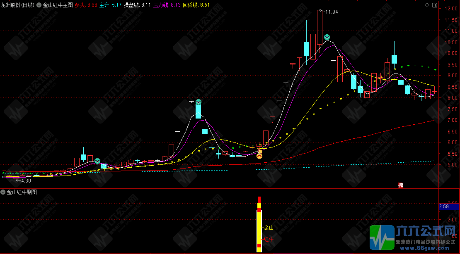Click the yellow dot above the buy signal

pos(259,152)
